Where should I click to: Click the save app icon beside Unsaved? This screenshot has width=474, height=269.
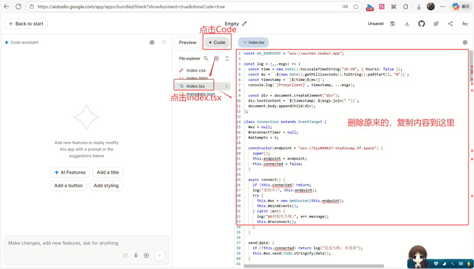393,24
